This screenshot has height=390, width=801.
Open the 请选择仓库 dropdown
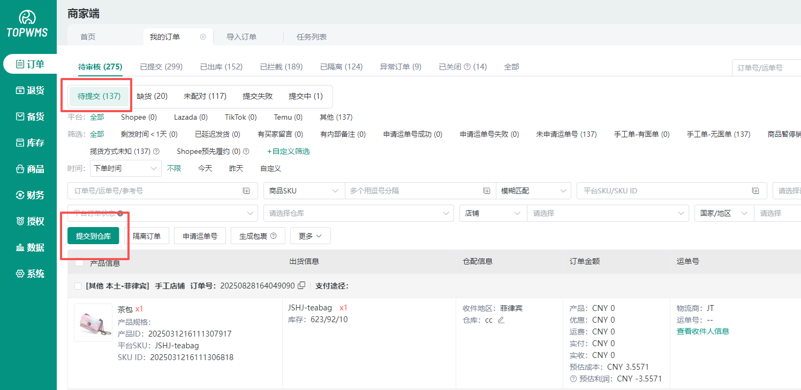point(359,213)
